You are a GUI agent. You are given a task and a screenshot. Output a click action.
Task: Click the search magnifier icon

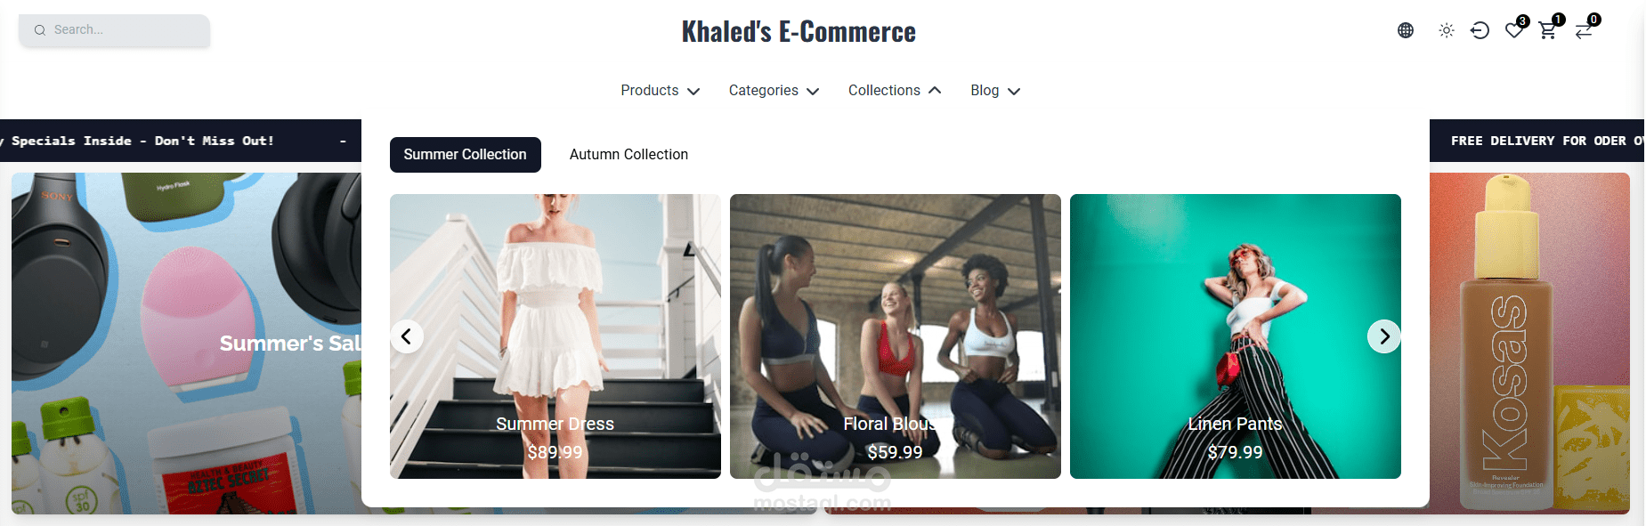40,30
